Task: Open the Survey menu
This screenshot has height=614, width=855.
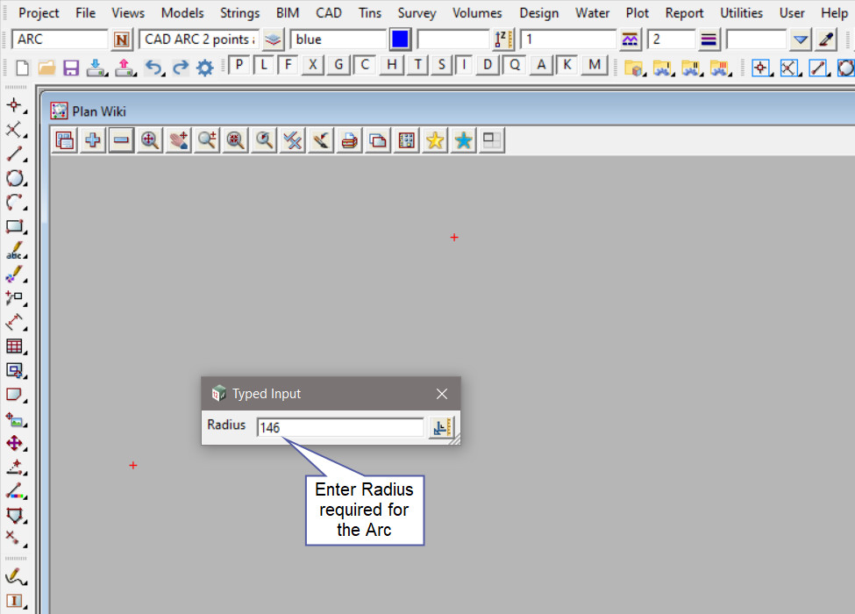Action: click(x=417, y=13)
